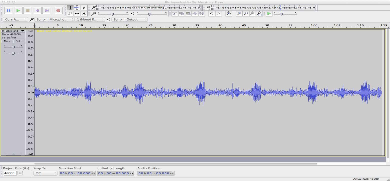390x181 pixels.
Task: Mute the Black-and-white Warbler track
Action: [7, 41]
